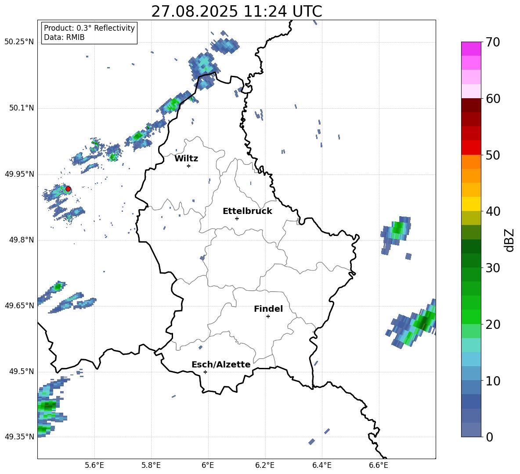Select the Ettelbruck city label
This screenshot has height=474, width=520.
click(247, 211)
